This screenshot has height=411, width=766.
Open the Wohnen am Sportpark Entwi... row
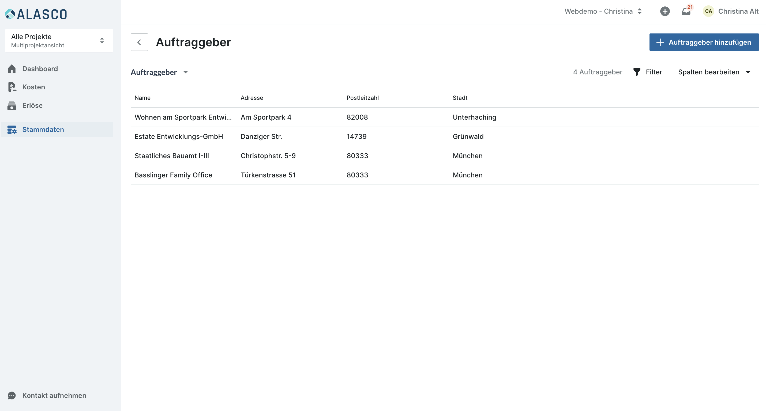tap(445, 117)
